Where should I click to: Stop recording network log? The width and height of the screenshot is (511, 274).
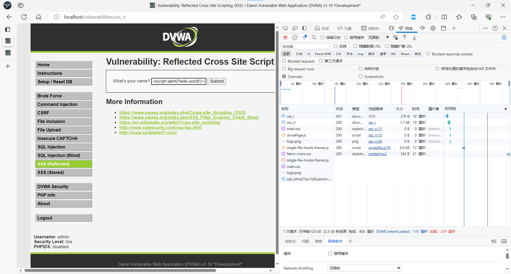pyautogui.click(x=285, y=38)
